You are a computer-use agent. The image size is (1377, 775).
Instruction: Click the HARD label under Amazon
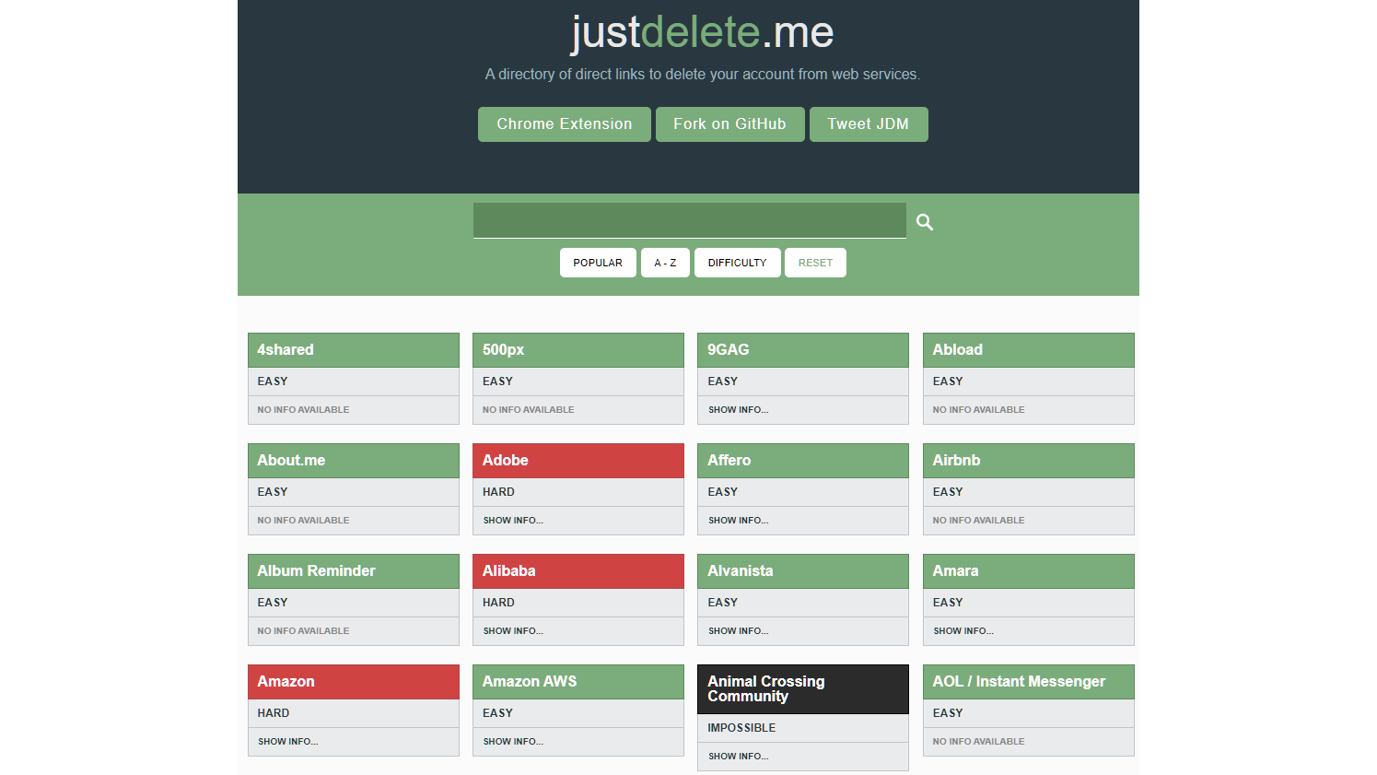click(274, 713)
